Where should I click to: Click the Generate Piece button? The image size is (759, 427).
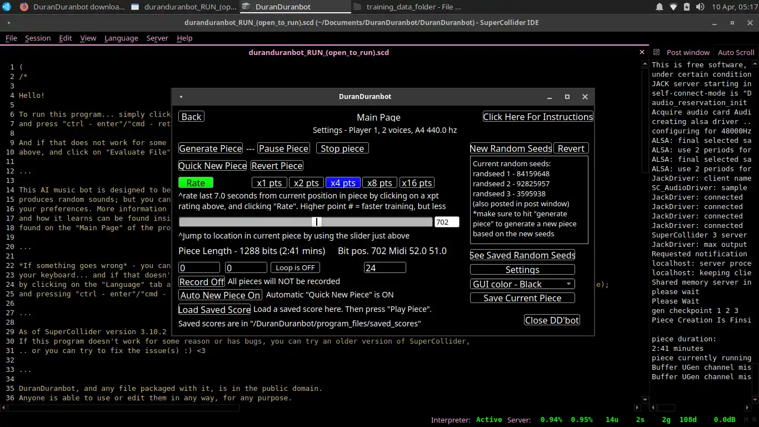pyautogui.click(x=211, y=148)
